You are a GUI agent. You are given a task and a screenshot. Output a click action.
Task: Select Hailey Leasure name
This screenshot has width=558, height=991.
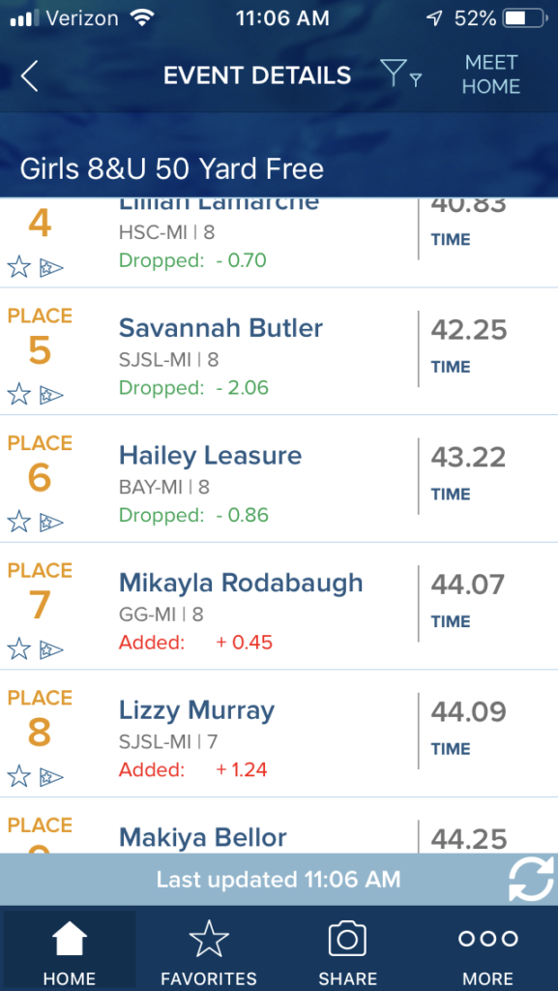click(210, 457)
